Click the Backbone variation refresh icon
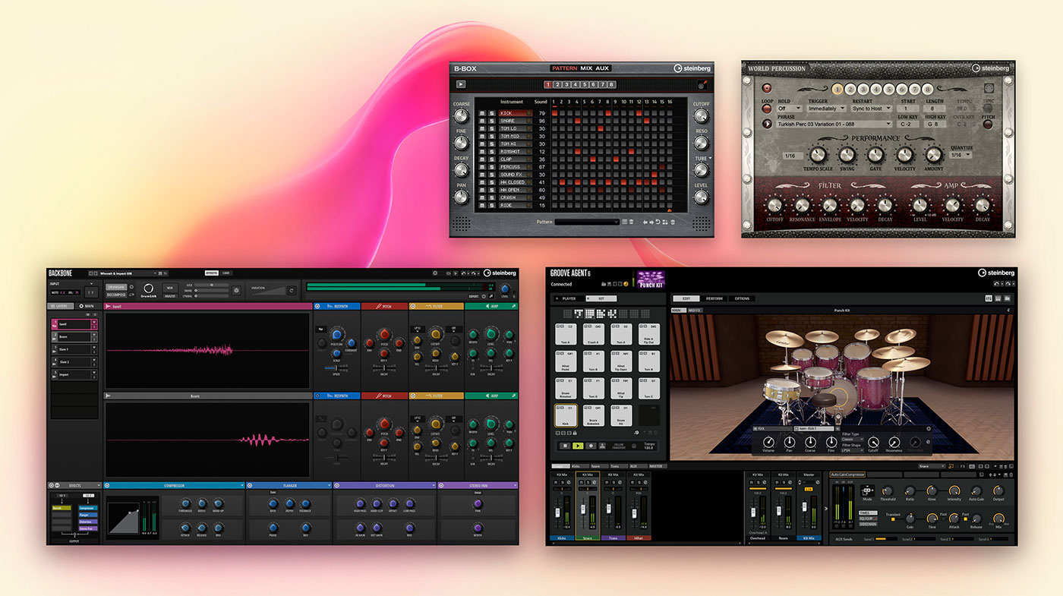This screenshot has width=1063, height=596. point(290,290)
